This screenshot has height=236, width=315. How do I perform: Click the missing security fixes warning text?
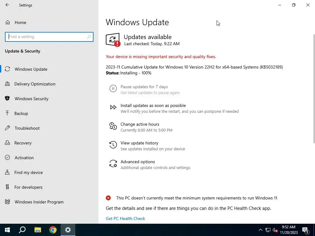coord(161,57)
